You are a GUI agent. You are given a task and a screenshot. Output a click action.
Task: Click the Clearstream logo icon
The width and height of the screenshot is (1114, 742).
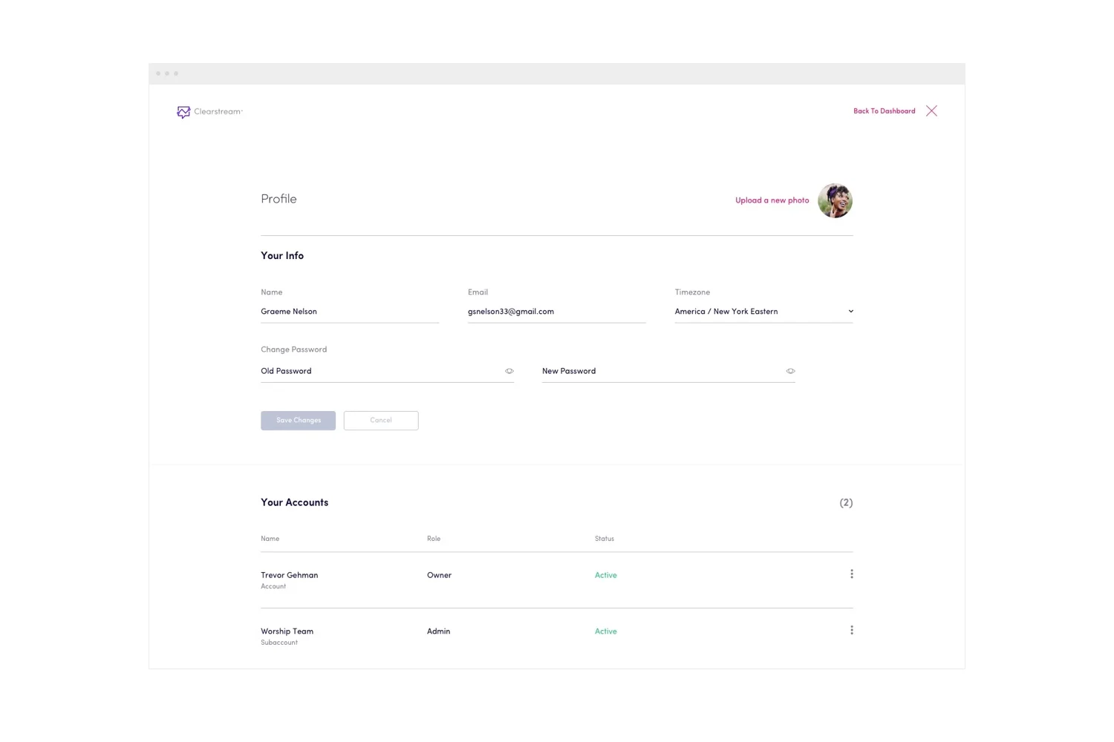coord(183,112)
